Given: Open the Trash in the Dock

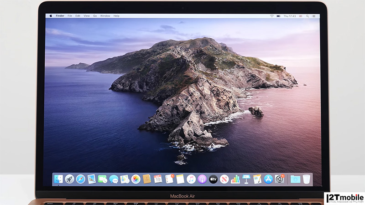Looking at the screenshot, I should 306,179.
